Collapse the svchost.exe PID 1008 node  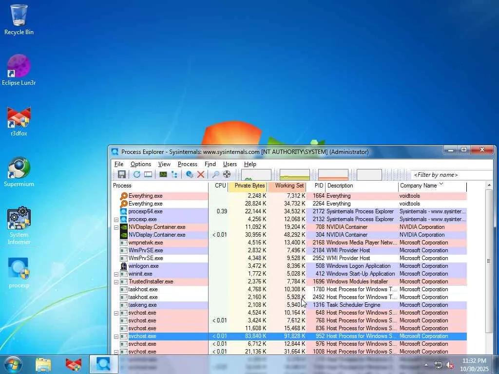(116, 352)
